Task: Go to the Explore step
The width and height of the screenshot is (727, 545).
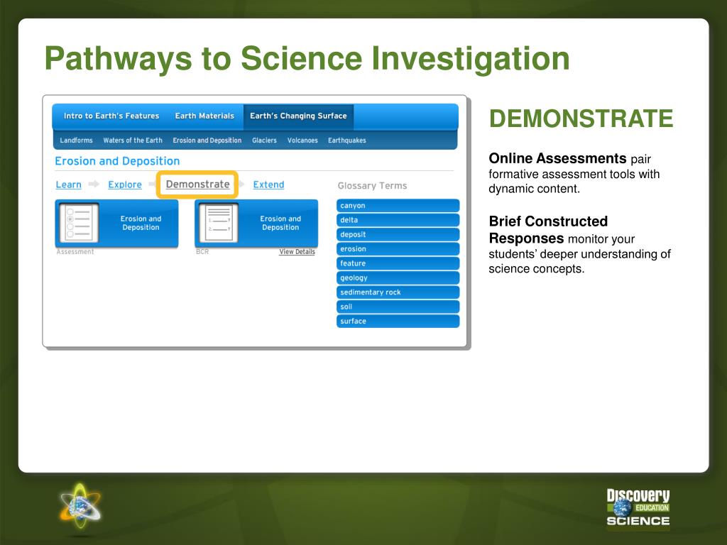Action: [125, 185]
